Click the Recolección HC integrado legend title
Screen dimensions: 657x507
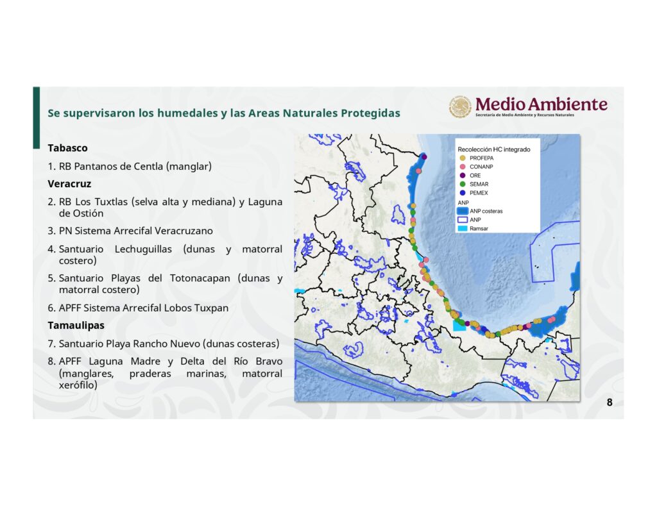tap(493, 149)
